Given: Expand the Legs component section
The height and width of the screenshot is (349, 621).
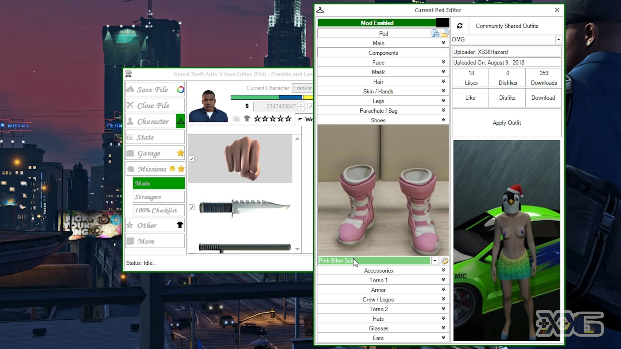Looking at the screenshot, I should [x=383, y=101].
